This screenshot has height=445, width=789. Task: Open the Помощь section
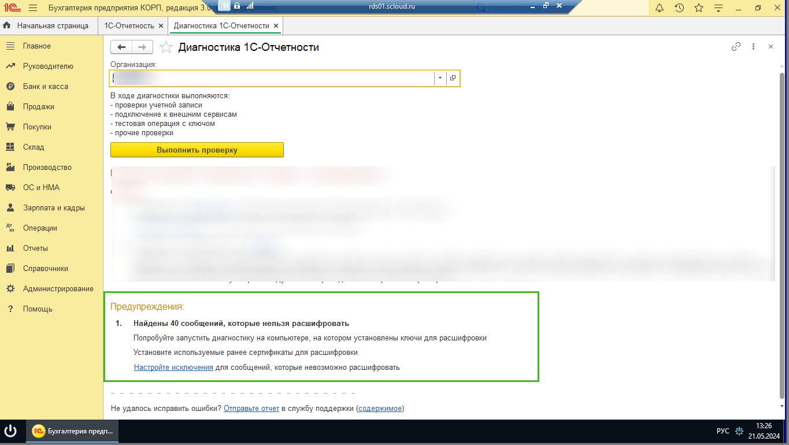51,309
